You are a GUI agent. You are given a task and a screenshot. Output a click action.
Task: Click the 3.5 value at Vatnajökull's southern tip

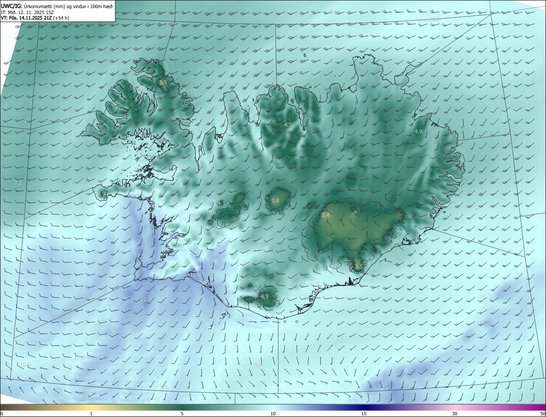(x=358, y=267)
